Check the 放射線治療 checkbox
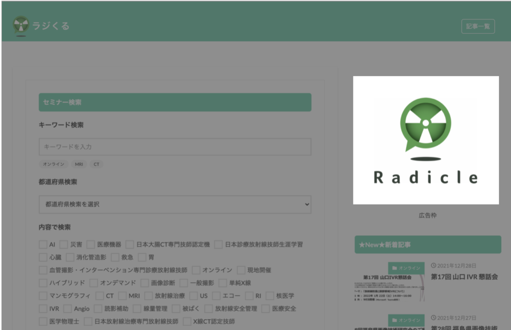Screen dimensions: 511x330 pos(149,296)
